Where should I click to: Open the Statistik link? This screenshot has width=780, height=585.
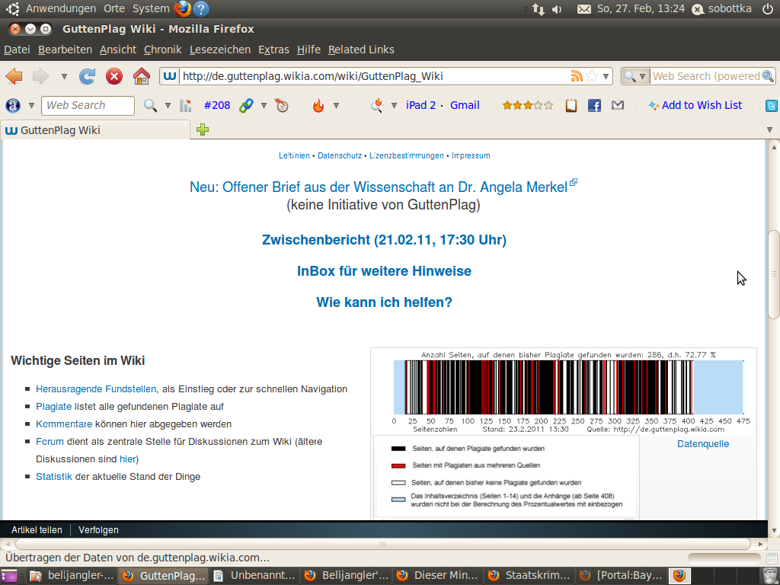click(x=54, y=477)
